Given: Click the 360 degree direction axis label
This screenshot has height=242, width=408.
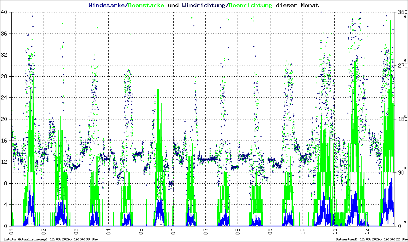Looking at the screenshot, I should (x=402, y=12).
